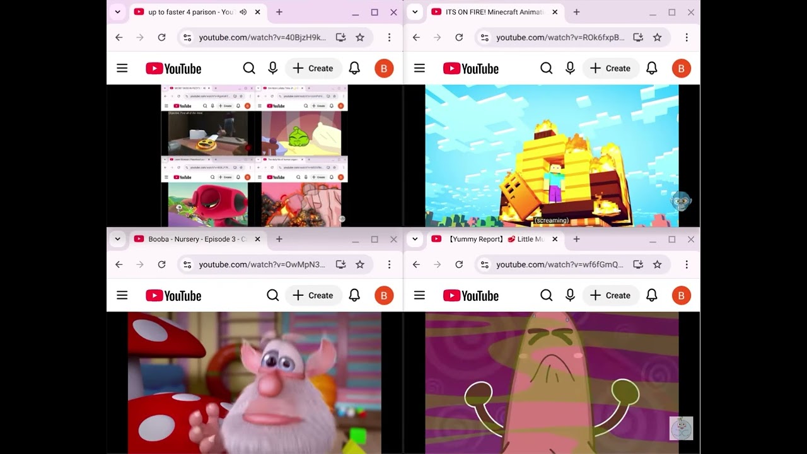The image size is (807, 454).
Task: Click install app icon in 'up to faster' window
Action: (x=341, y=37)
